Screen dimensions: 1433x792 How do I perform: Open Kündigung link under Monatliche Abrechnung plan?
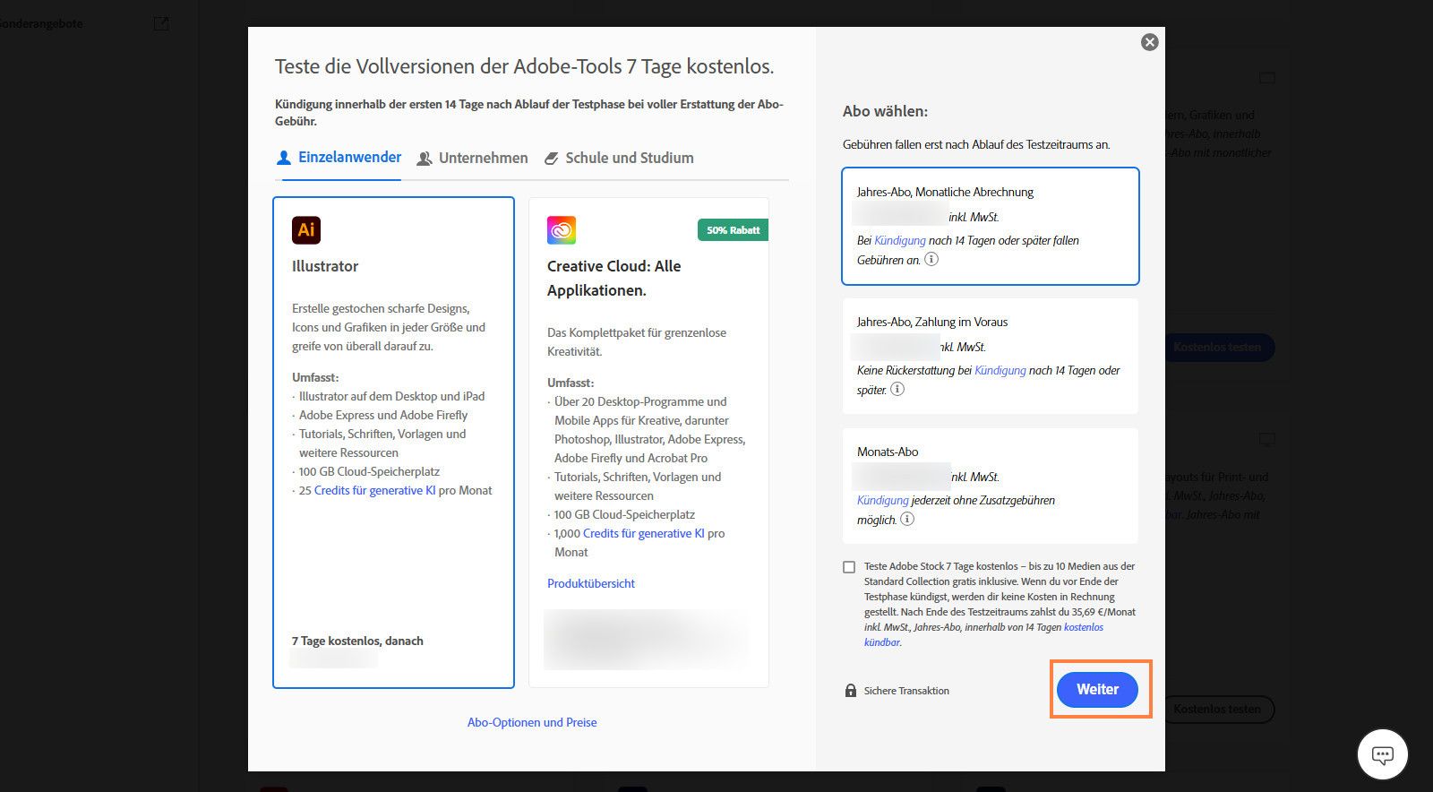coord(900,240)
